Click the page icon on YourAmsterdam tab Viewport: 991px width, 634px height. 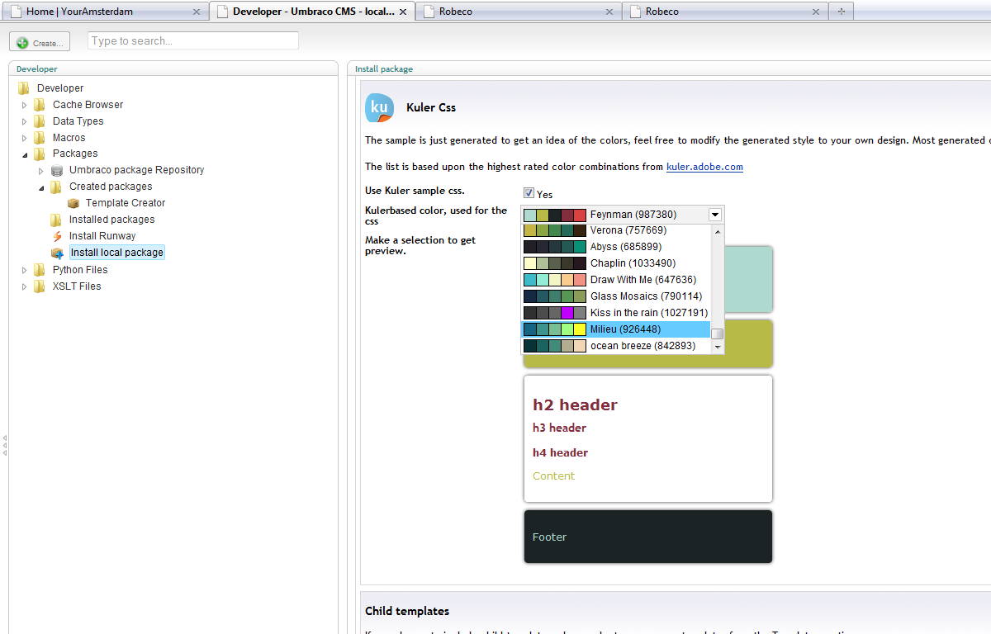(x=16, y=12)
